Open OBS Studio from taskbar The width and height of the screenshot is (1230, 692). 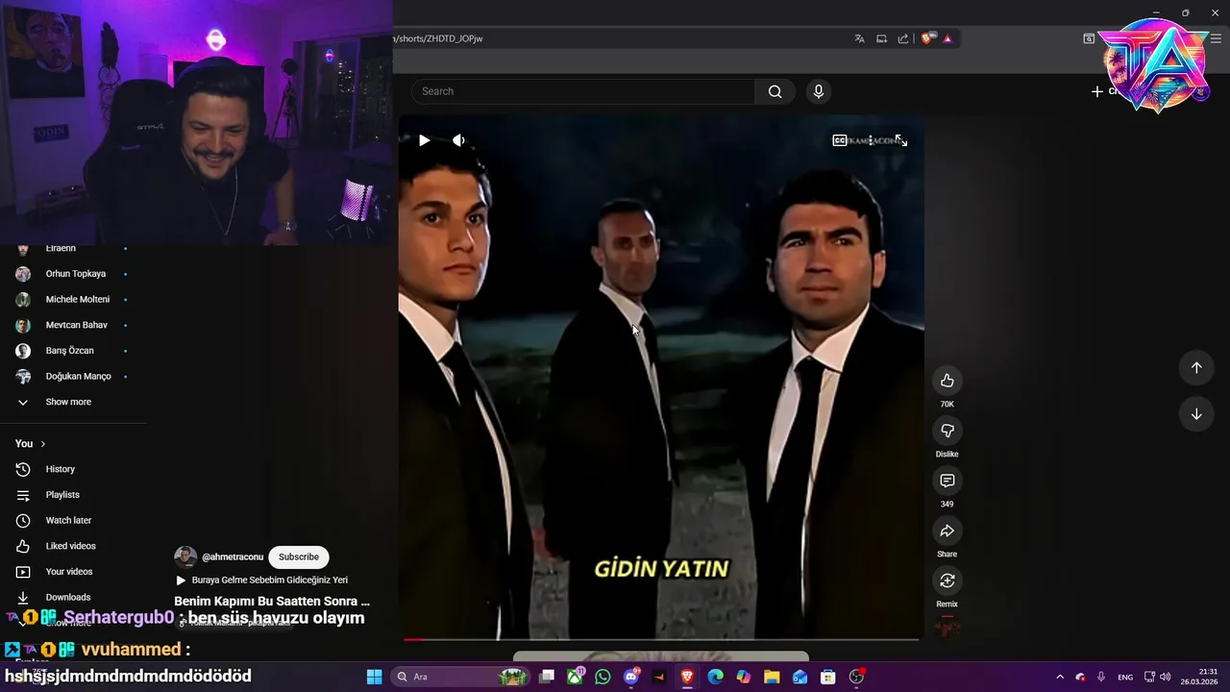856,677
